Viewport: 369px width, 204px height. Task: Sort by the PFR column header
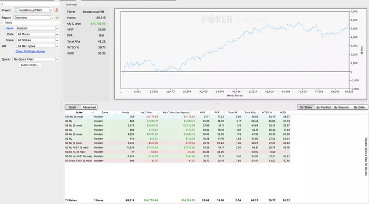point(217,113)
